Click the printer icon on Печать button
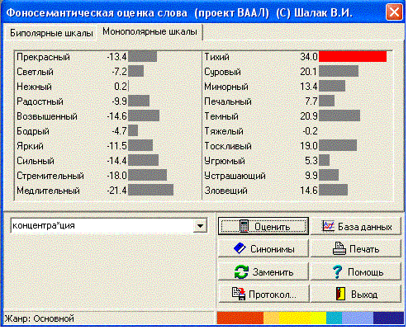 tap(339, 249)
